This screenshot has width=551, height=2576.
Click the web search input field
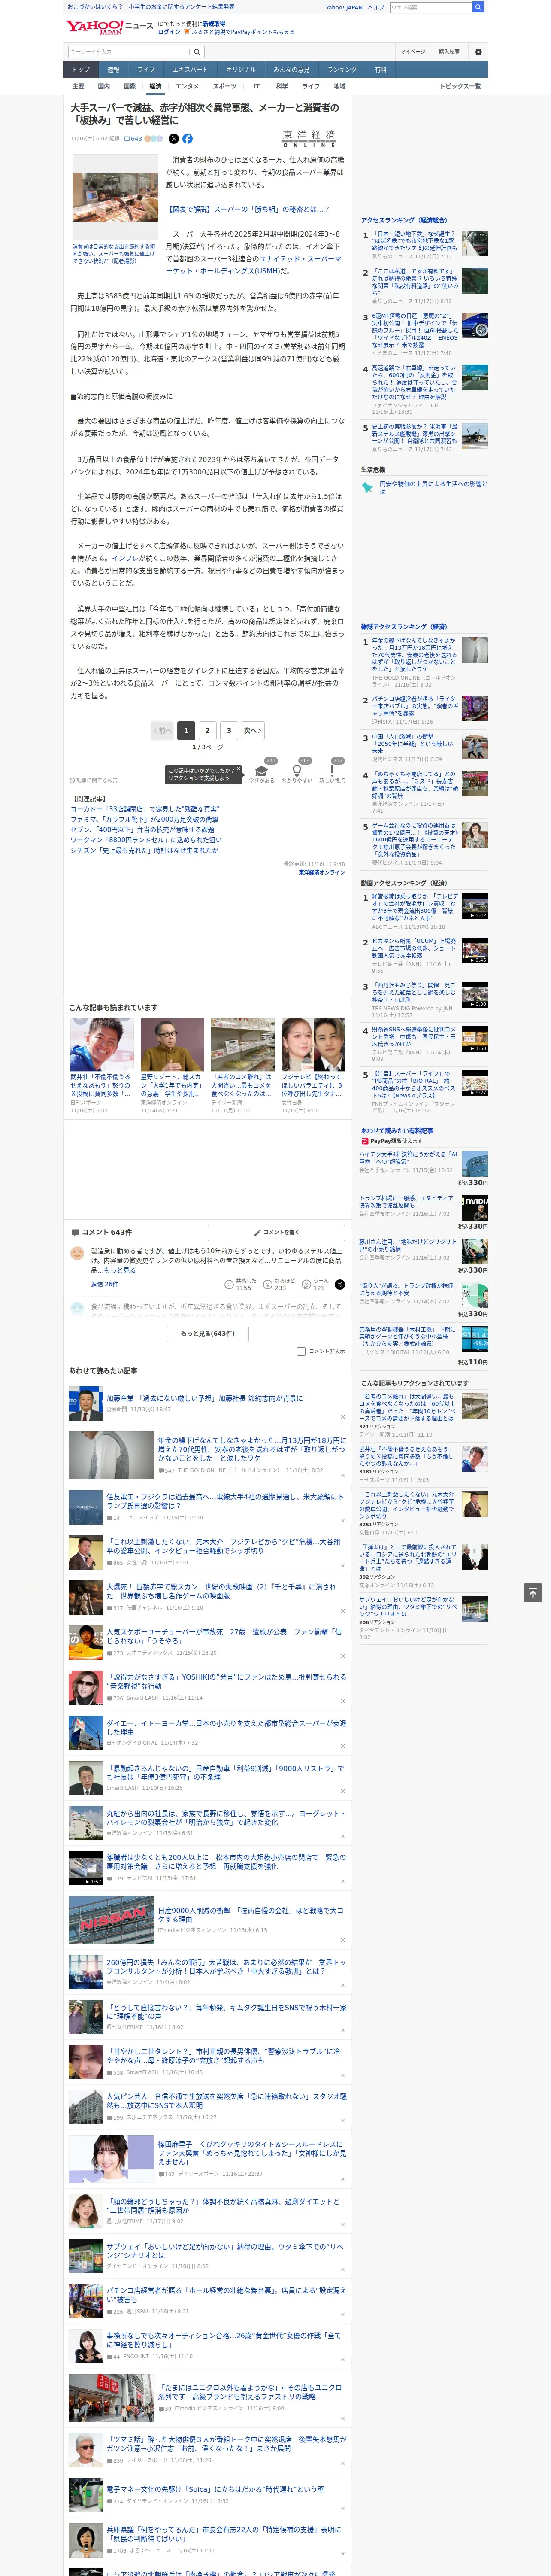[x=430, y=7]
